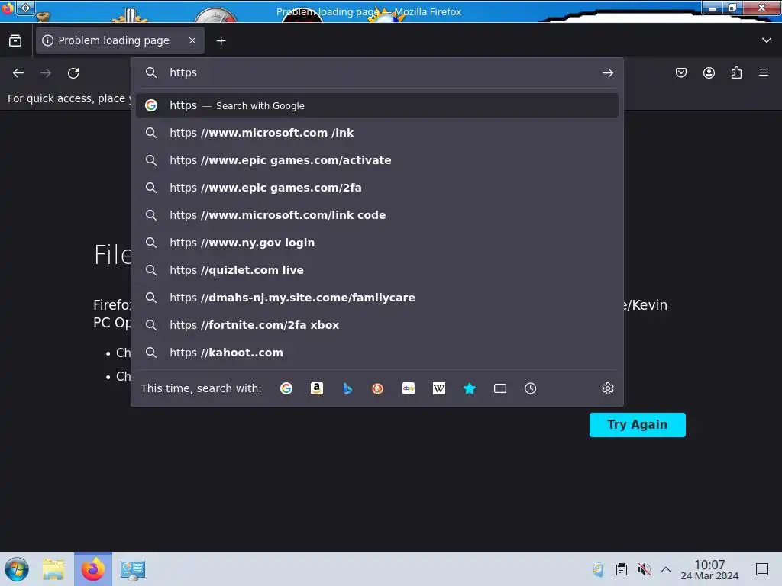The height and width of the screenshot is (586, 782).
Task: Select www.epic games.com/2fa suggestion
Action: click(377, 188)
